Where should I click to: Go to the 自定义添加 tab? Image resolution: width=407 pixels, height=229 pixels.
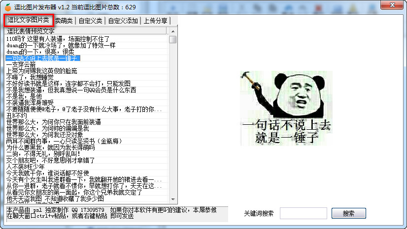coord(123,21)
